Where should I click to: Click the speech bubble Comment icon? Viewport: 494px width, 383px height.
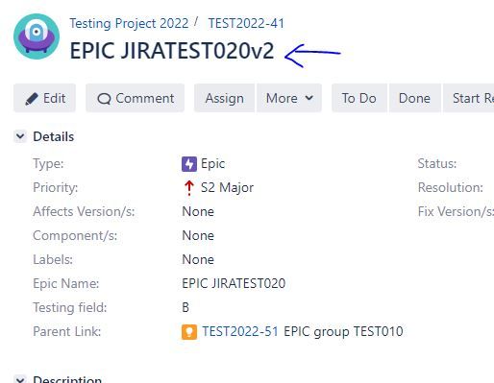(x=104, y=99)
